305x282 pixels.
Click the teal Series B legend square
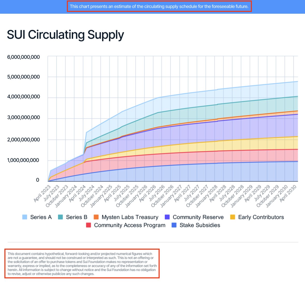click(60, 217)
